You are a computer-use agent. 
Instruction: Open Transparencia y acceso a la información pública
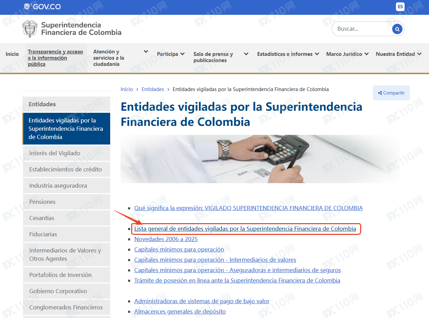pos(56,58)
